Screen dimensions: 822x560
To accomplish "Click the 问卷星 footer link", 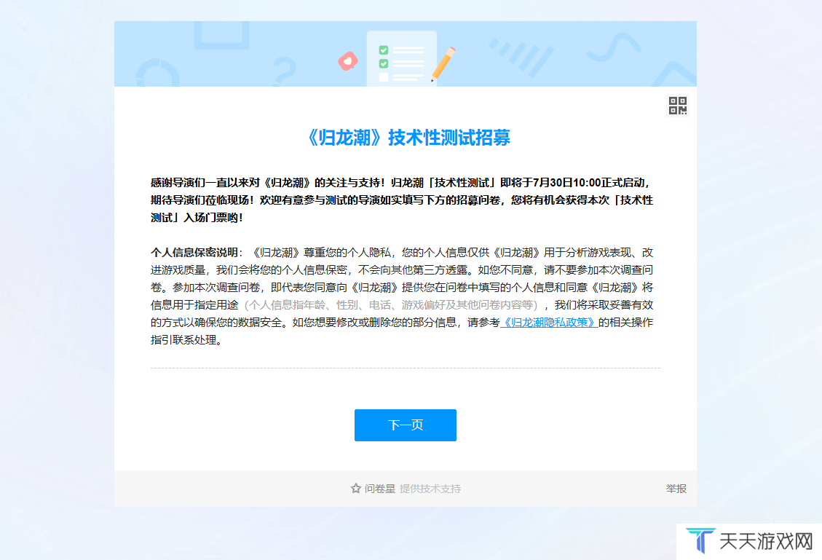I will point(379,489).
